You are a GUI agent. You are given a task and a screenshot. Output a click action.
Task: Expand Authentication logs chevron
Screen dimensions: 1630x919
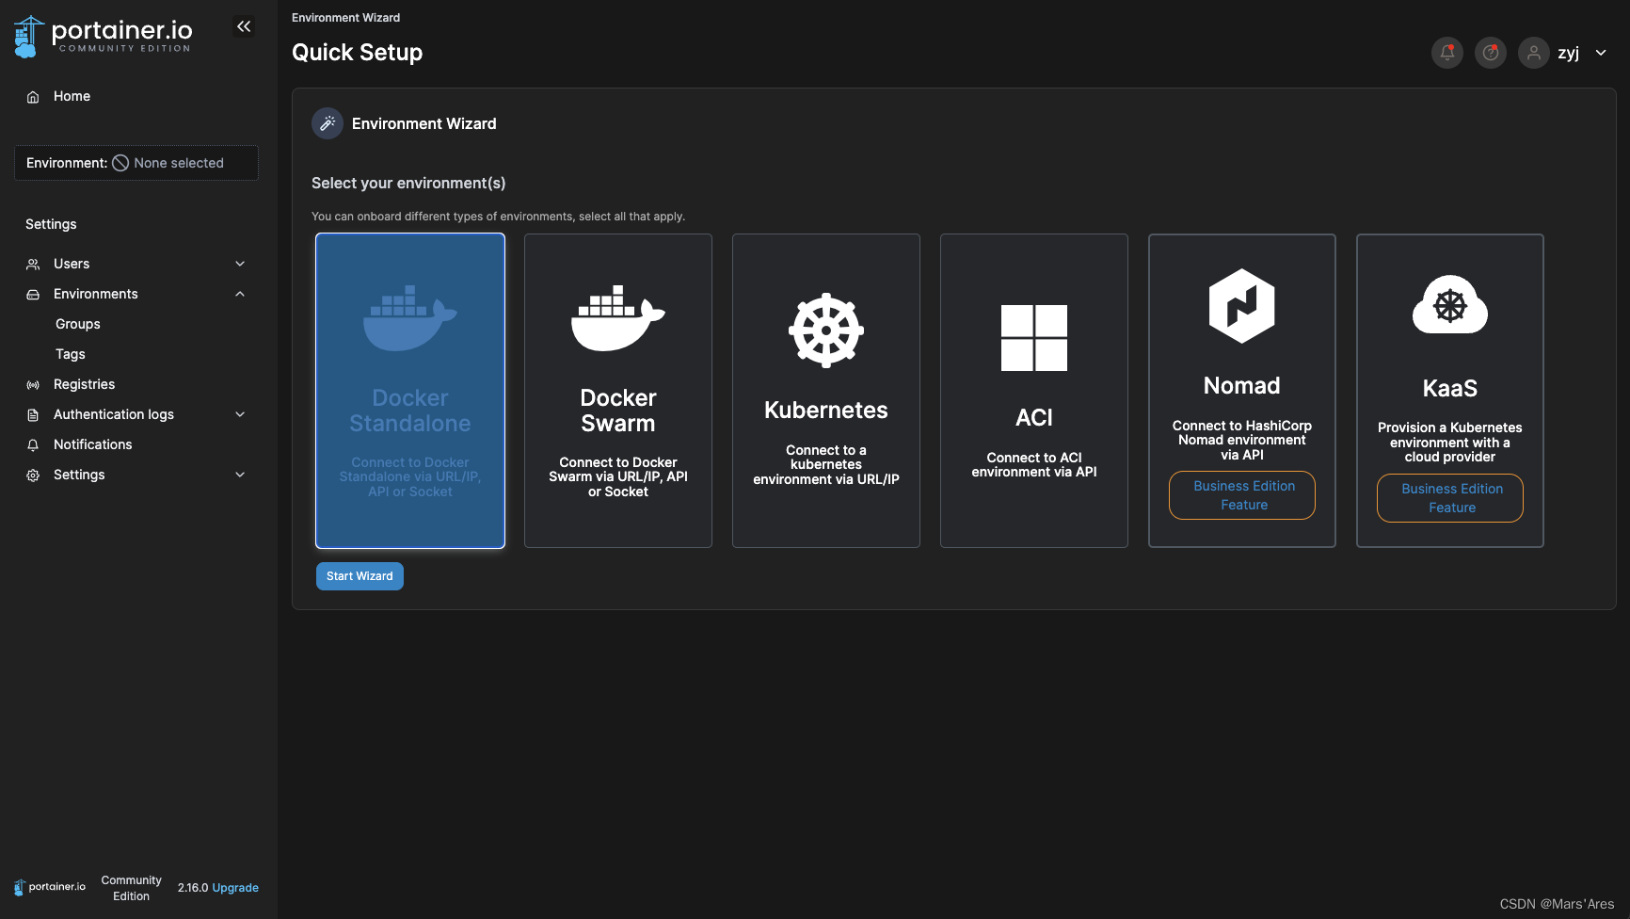coord(240,414)
